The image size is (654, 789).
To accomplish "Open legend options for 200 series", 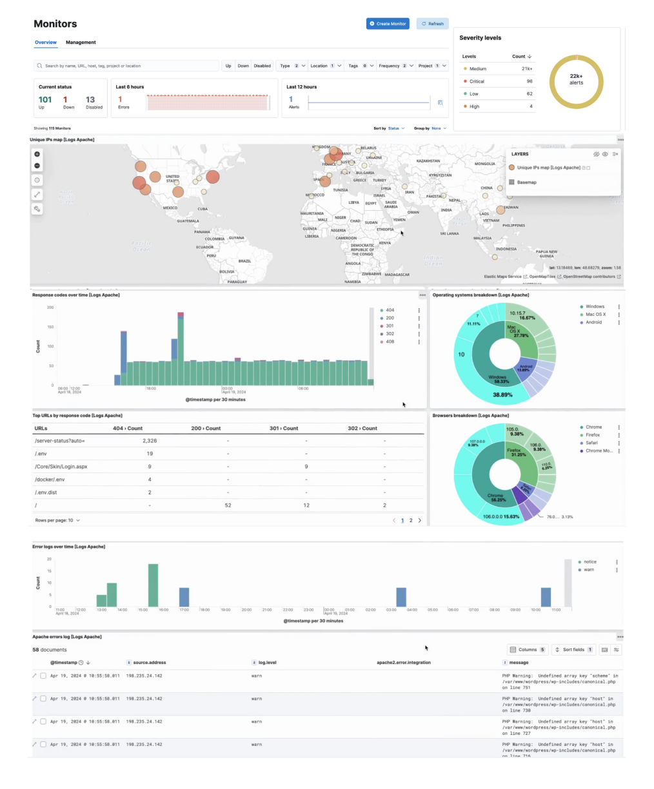I will (419, 318).
